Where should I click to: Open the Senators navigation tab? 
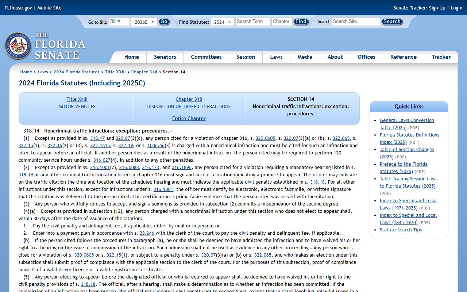pyautogui.click(x=165, y=57)
